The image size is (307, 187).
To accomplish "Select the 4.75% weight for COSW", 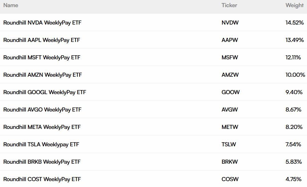I will (x=293, y=179).
